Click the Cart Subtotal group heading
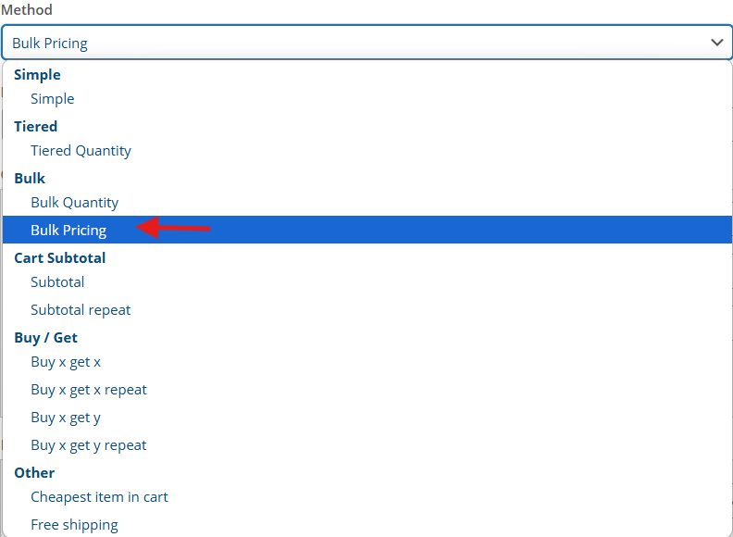Screen dimensions: 733x537 click(x=60, y=257)
